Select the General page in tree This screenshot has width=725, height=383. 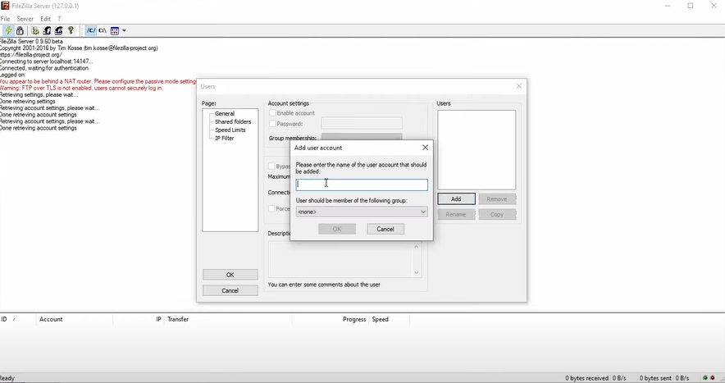click(x=225, y=113)
